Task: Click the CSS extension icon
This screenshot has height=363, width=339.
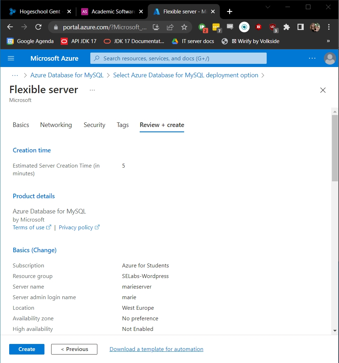Action: [230, 26]
